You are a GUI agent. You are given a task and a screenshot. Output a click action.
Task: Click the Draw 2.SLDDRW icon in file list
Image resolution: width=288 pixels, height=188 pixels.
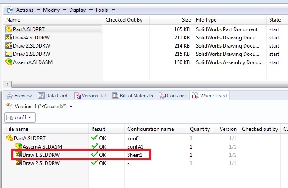coord(9,46)
